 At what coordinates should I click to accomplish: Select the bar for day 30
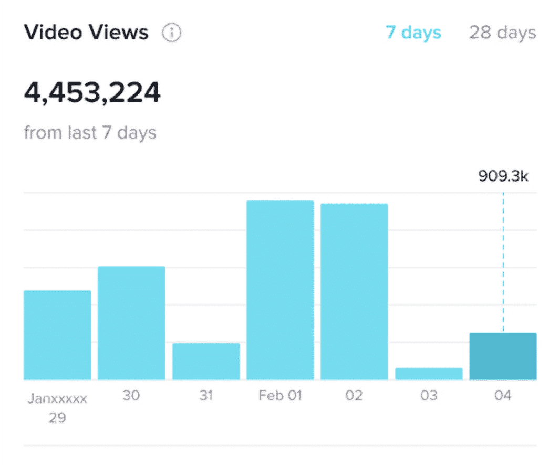pos(131,323)
